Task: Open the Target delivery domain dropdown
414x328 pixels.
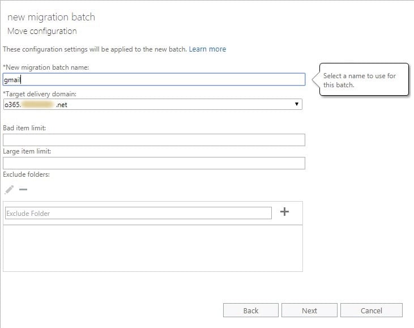Action: pyautogui.click(x=152, y=104)
